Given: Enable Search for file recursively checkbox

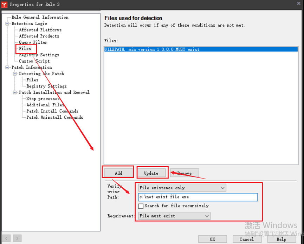Looking at the screenshot, I should click(x=141, y=206).
